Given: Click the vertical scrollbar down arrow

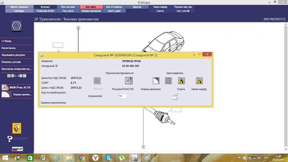Looking at the screenshot, I should click(x=286, y=149).
